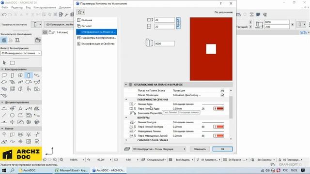310x174 pixels.
Task: Collapse the Конструирование toolbox section
Action: coord(2,69)
